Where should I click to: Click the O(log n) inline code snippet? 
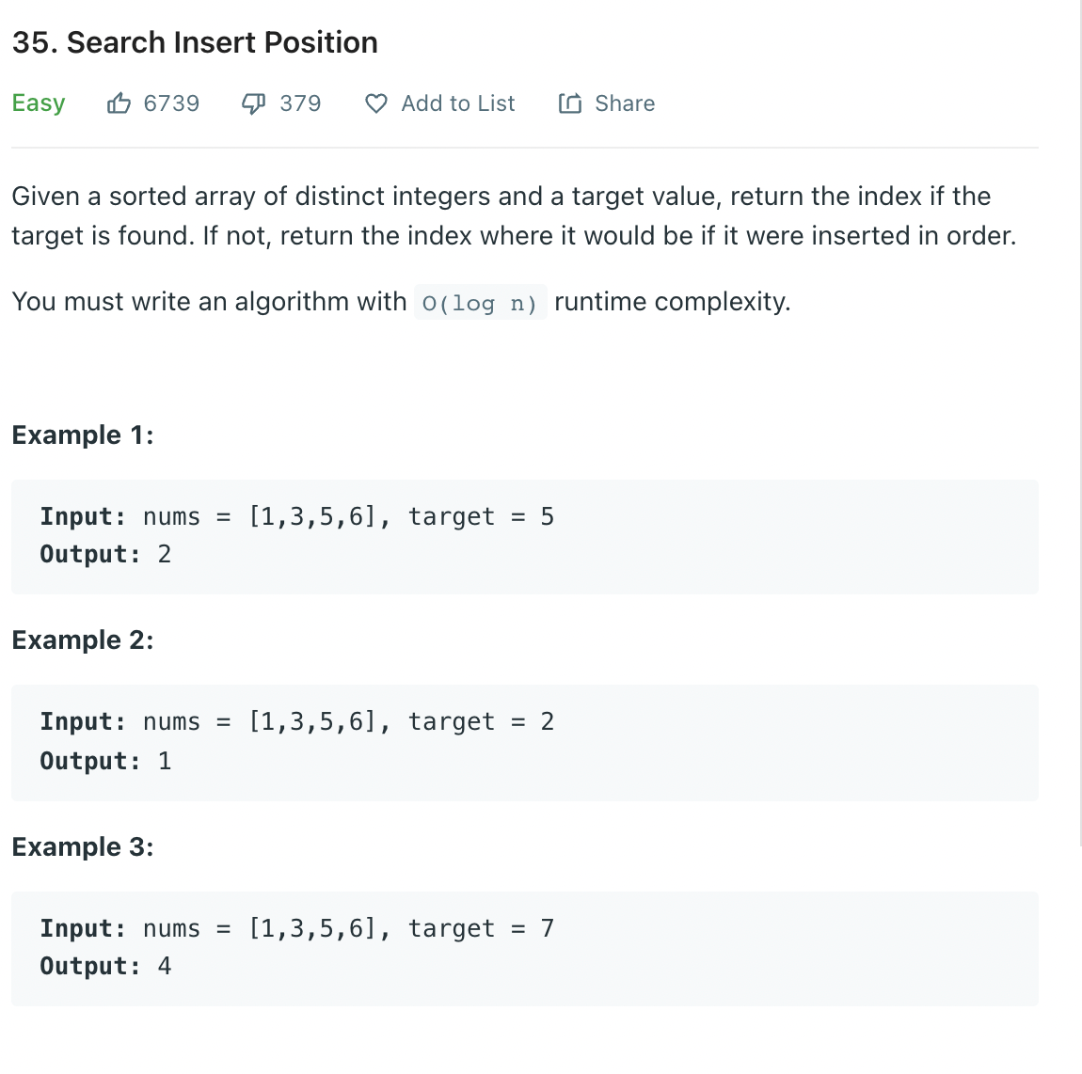(480, 303)
